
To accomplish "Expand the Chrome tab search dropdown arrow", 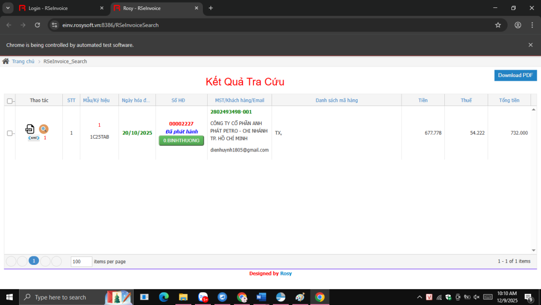I will click(x=8, y=8).
